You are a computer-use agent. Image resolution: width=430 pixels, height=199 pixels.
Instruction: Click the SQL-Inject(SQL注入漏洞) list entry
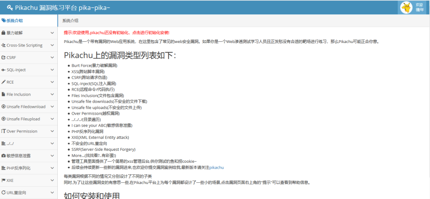[x=94, y=83]
